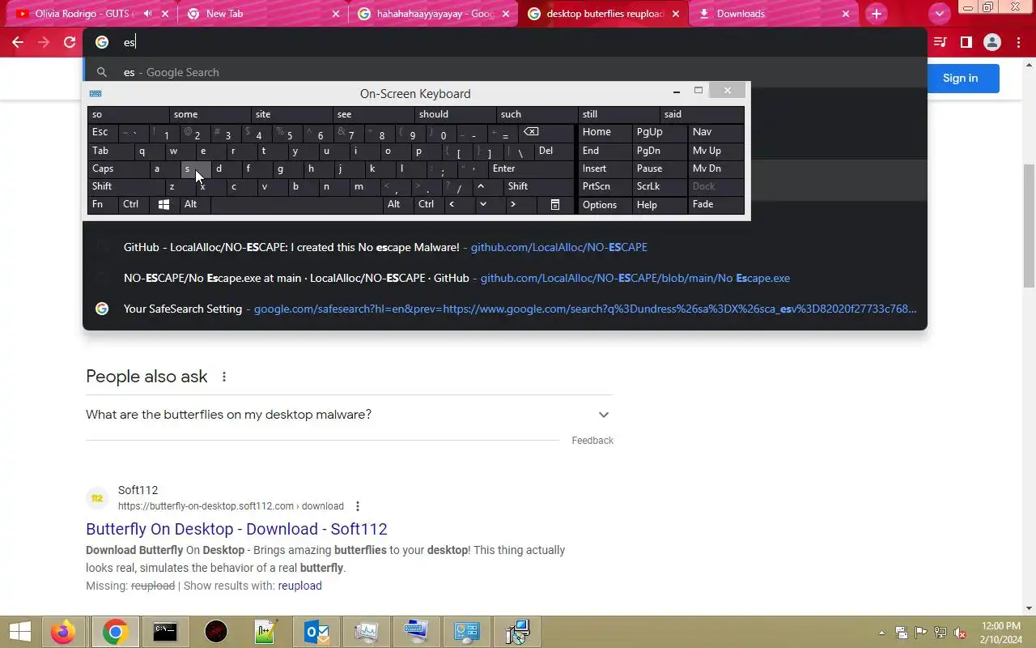Viewport: 1036px width, 648px height.
Task: Toggle the left Ctrl key
Action: tap(134, 205)
